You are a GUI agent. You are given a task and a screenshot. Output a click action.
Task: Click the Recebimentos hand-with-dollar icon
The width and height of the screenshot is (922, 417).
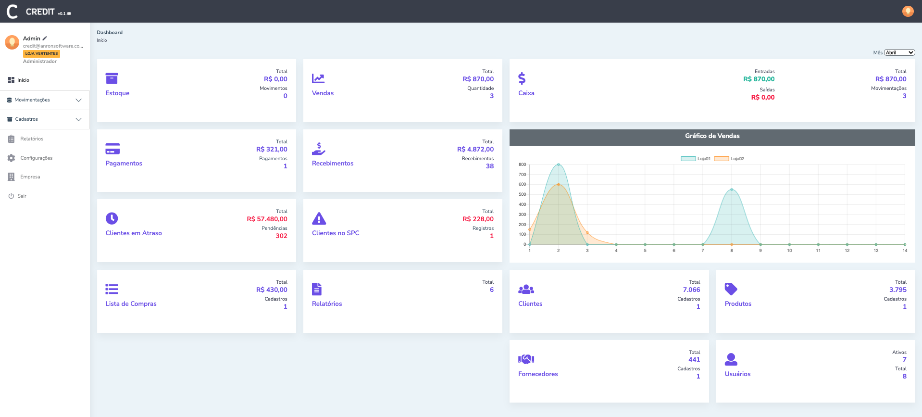[x=318, y=149]
